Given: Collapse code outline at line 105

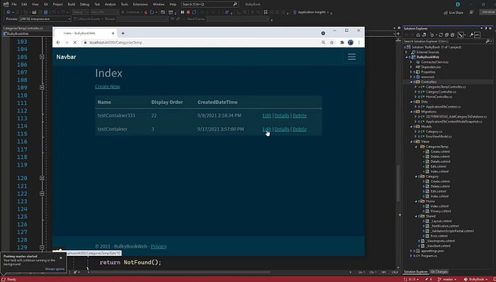Looking at the screenshot, I should point(42,57).
